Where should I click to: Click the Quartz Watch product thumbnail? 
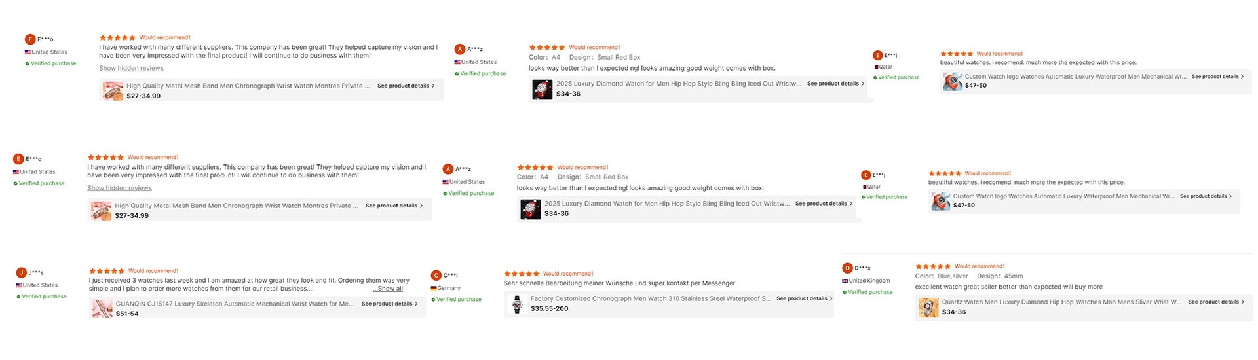(x=928, y=307)
